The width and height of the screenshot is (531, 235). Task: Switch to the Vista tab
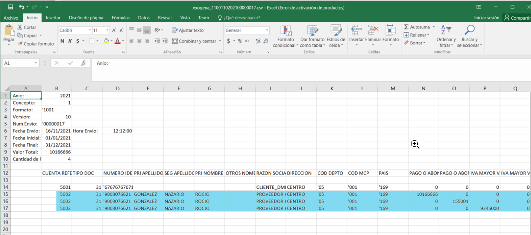(x=185, y=18)
